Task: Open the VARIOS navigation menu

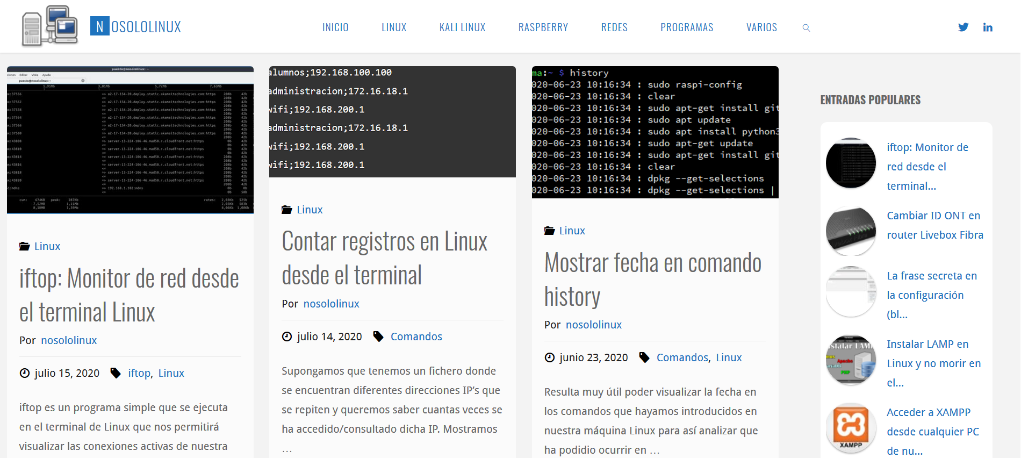Action: click(x=761, y=27)
